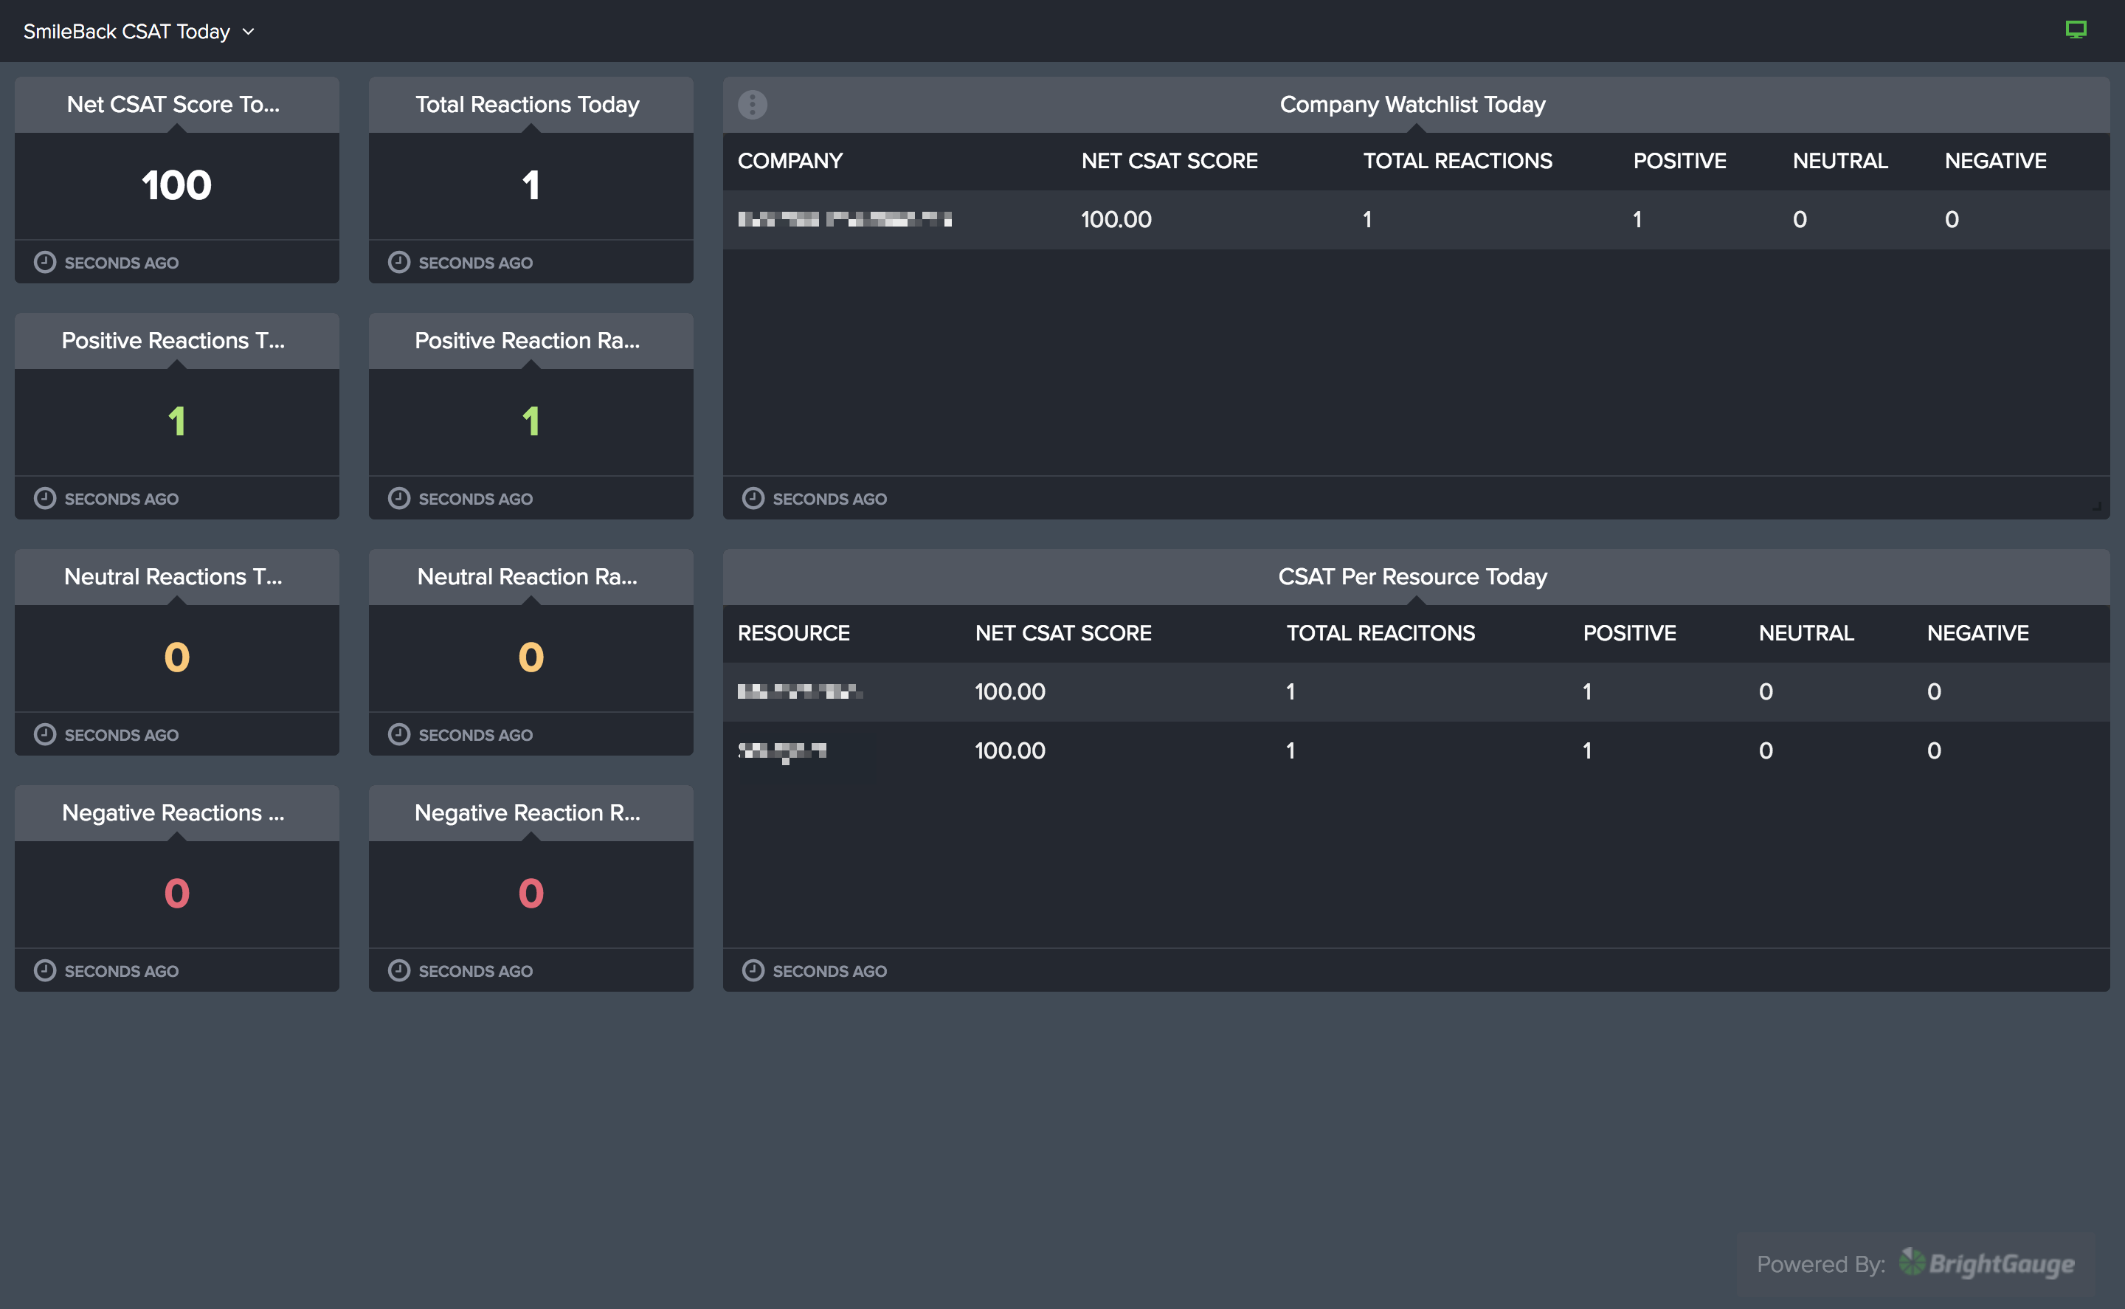This screenshot has height=1309, width=2125.
Task: Open the BrightGauge logo link
Action: tap(1987, 1264)
